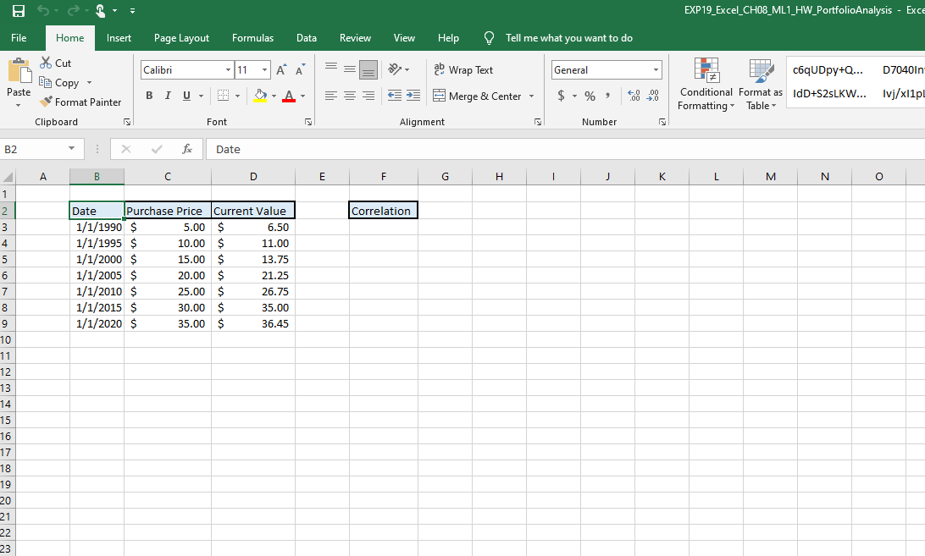Decrease font size with the small A icon
This screenshot has height=556, width=925.
point(300,69)
